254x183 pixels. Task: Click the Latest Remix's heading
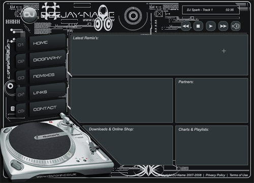coord(86,38)
